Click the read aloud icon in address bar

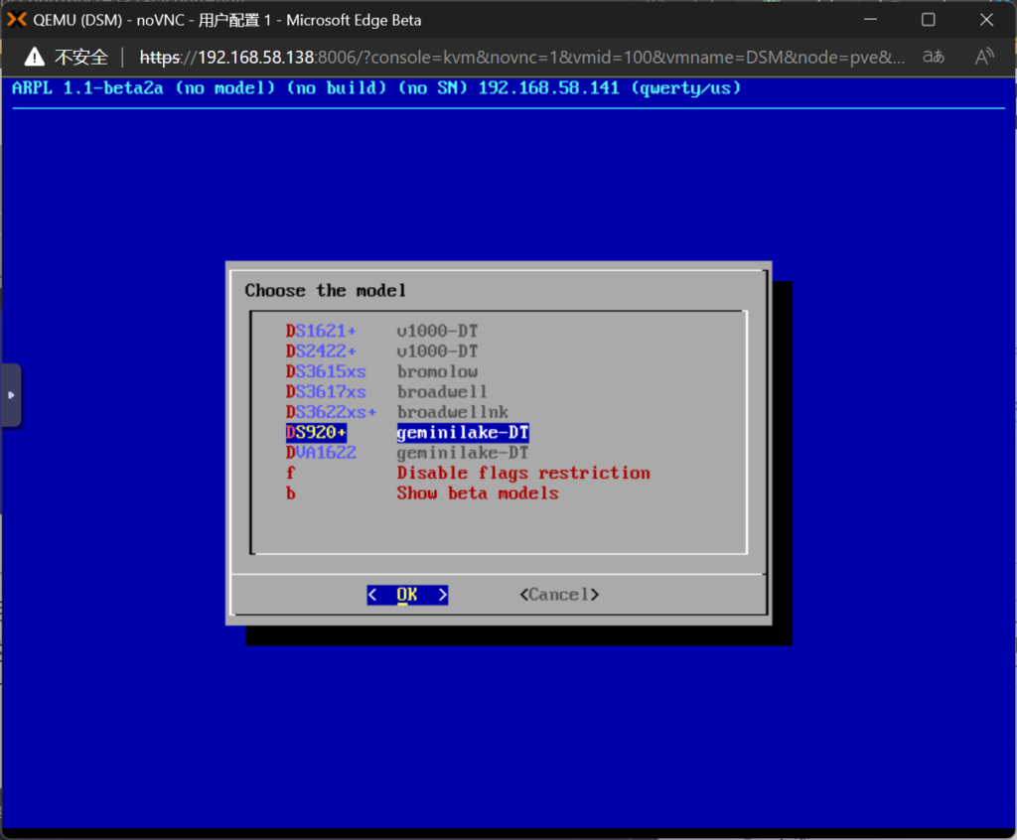[x=984, y=57]
